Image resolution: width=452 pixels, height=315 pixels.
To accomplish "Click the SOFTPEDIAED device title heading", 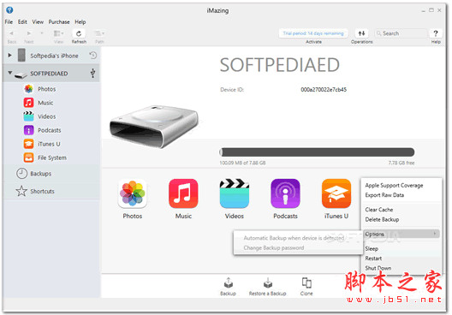I will 280,65.
